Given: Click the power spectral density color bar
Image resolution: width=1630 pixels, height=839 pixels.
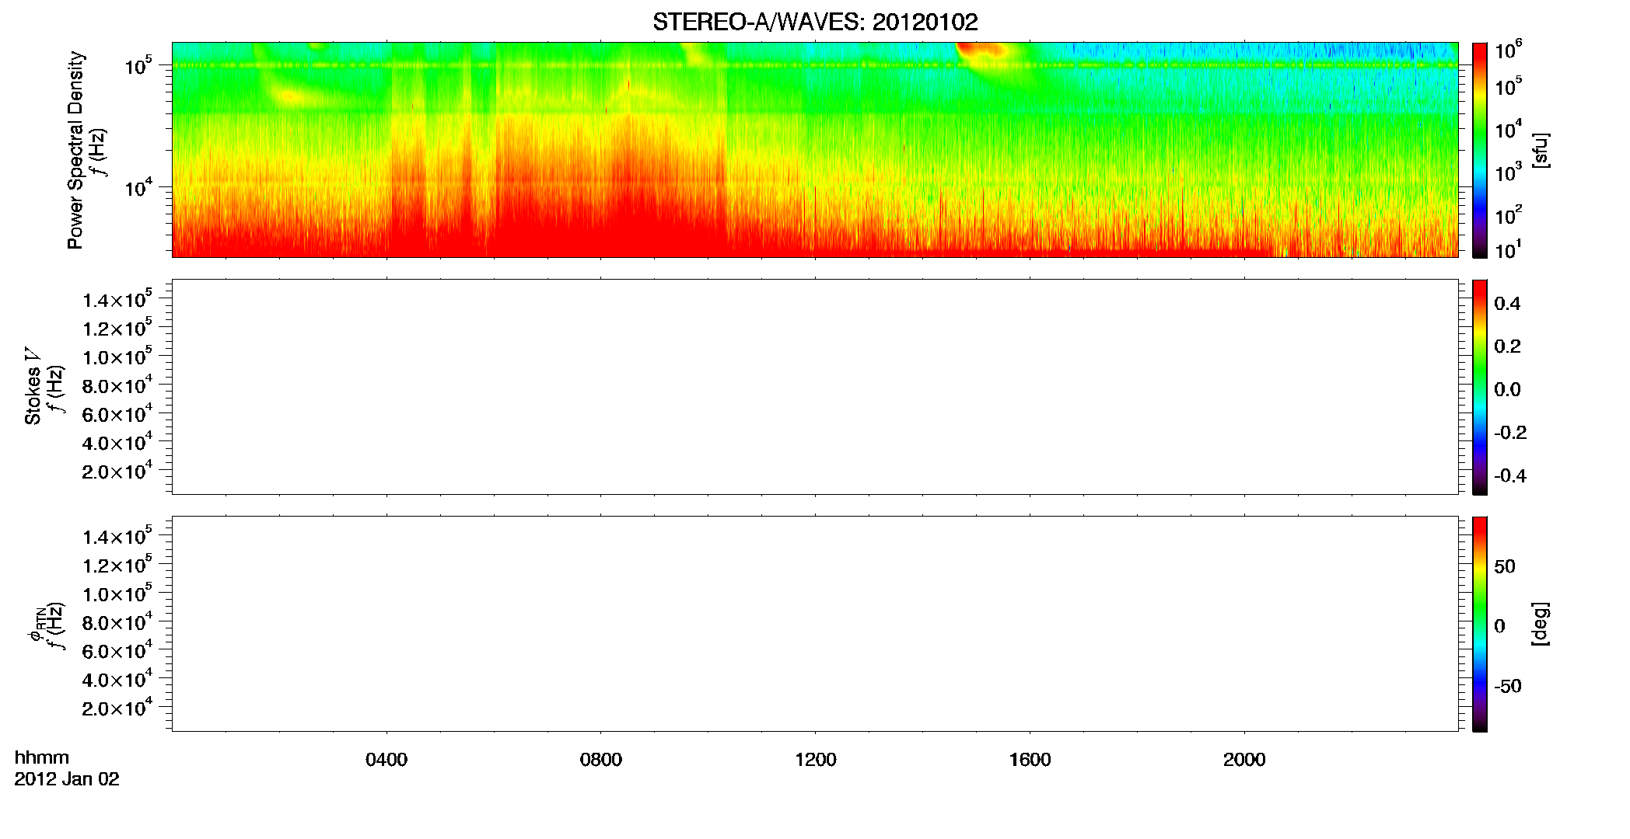Looking at the screenshot, I should point(1480,150).
